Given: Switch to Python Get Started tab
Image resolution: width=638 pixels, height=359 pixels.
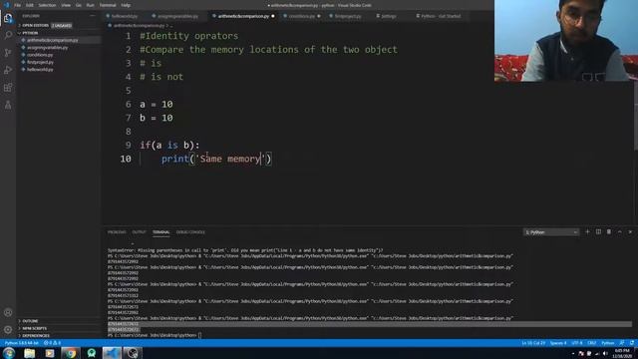Looking at the screenshot, I should 441,16.
